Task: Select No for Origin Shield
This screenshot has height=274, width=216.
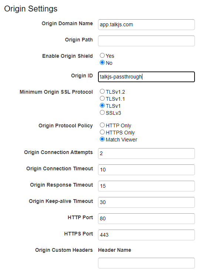Action: [x=102, y=63]
